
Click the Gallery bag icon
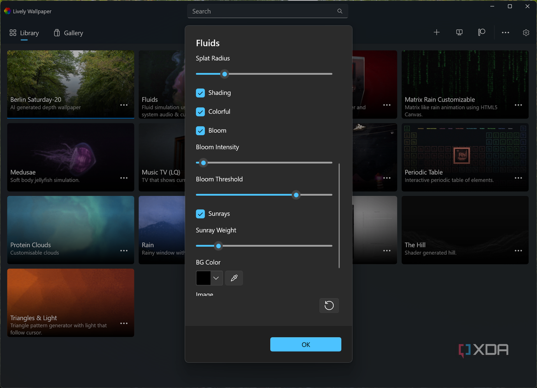pos(57,33)
